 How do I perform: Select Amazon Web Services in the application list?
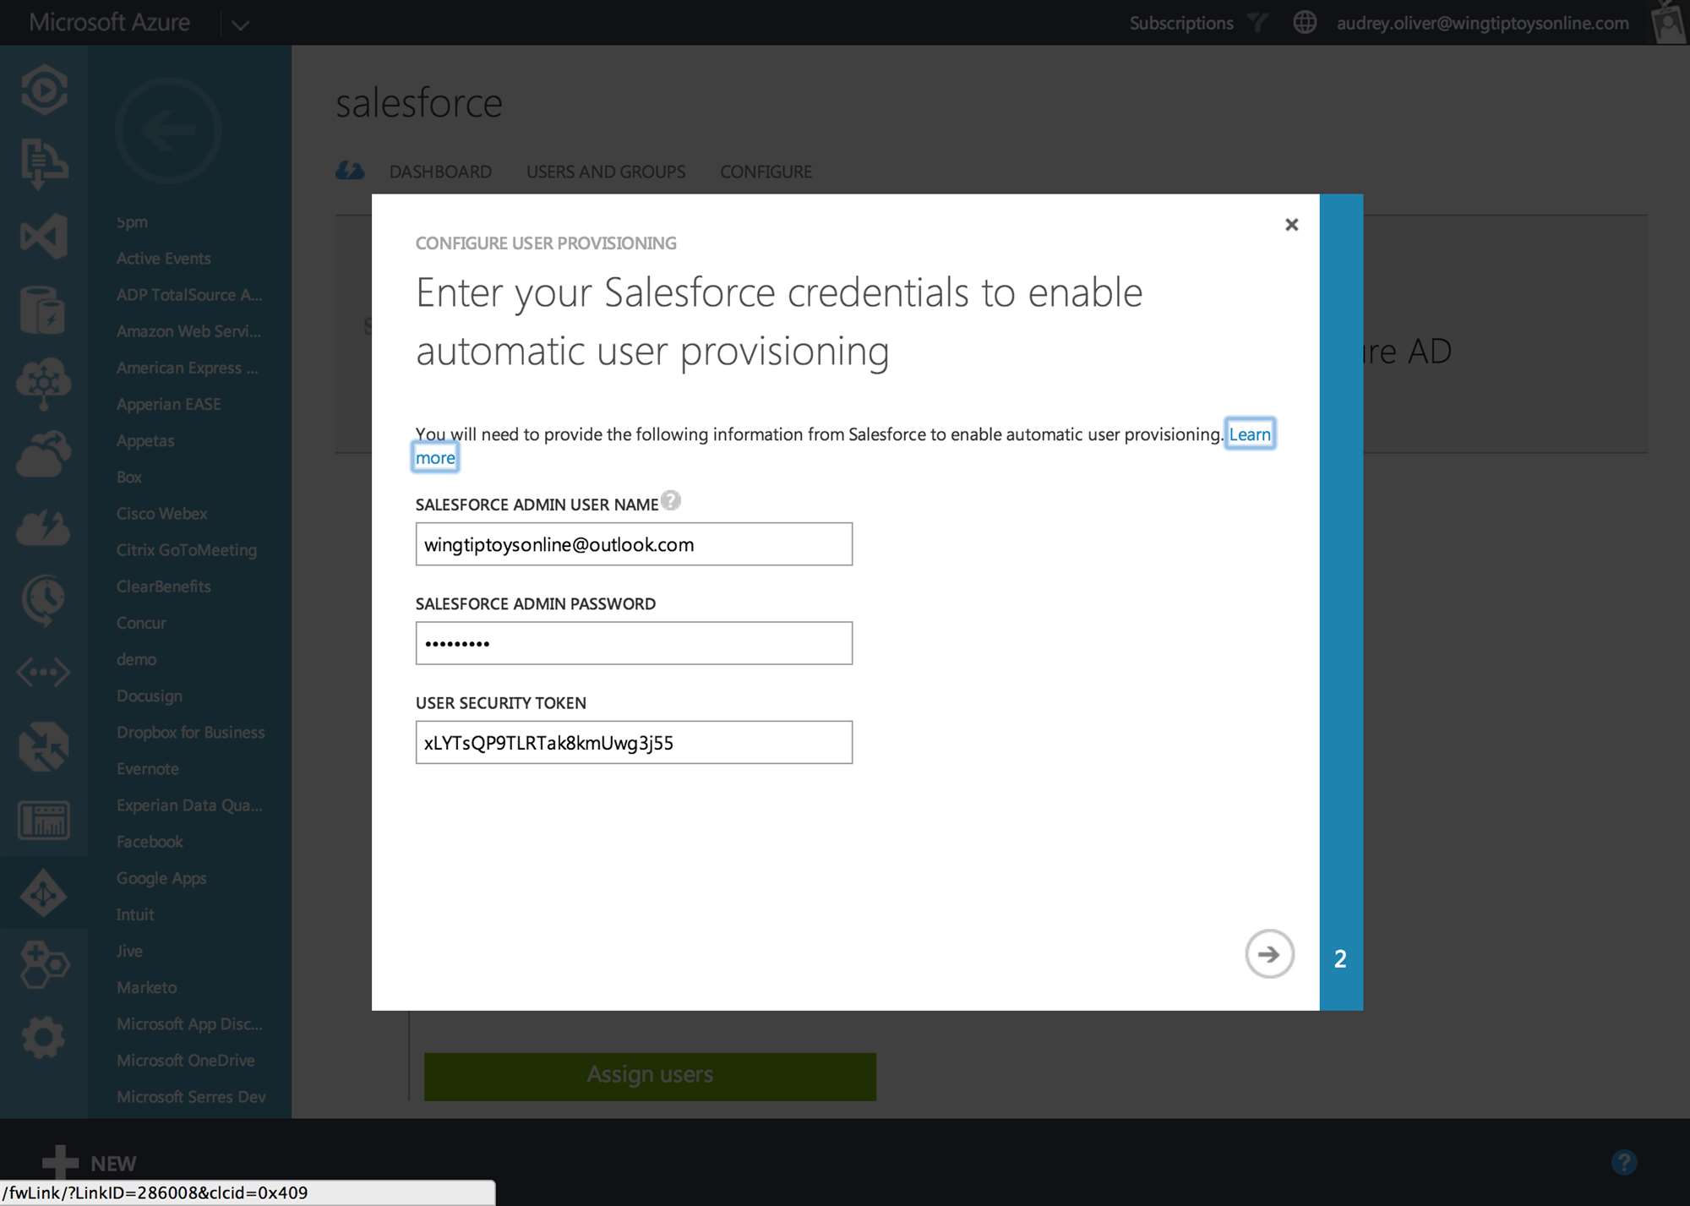click(x=189, y=331)
